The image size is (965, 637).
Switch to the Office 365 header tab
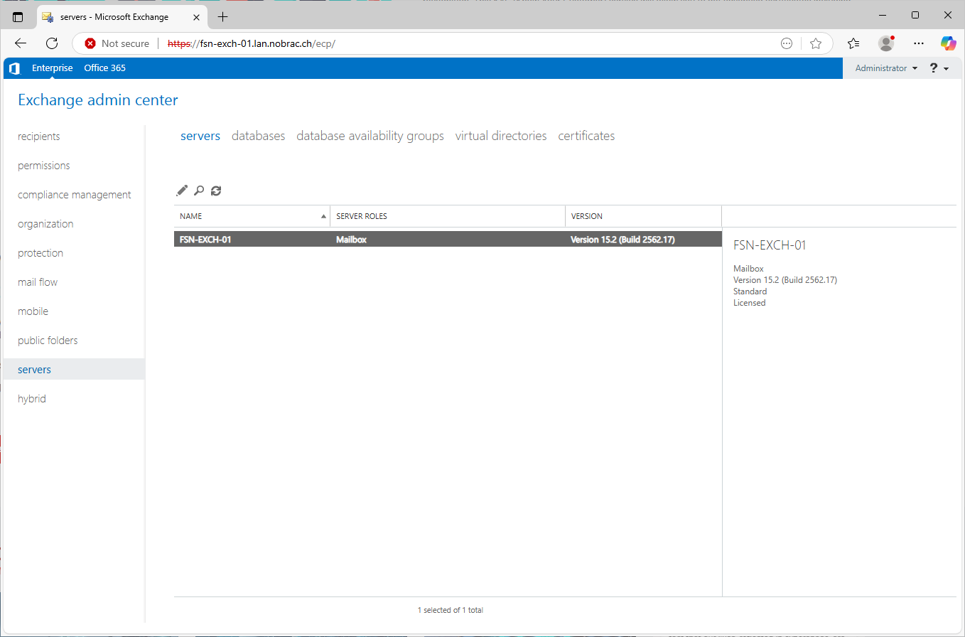click(x=104, y=68)
